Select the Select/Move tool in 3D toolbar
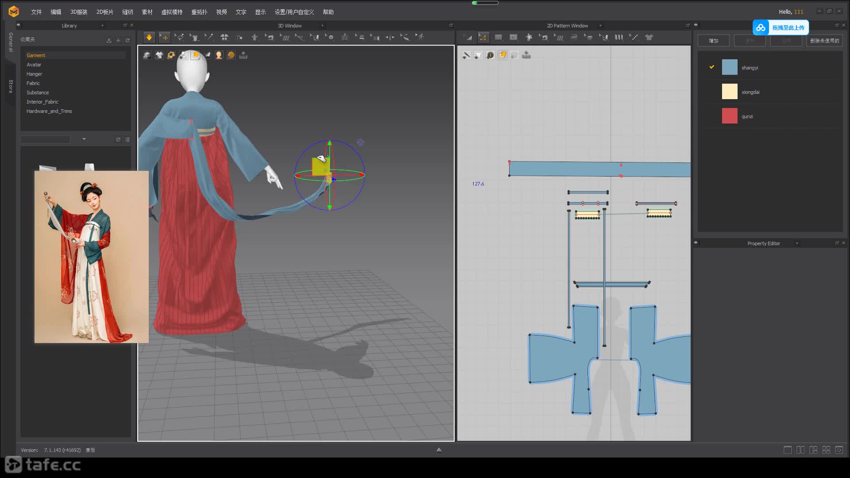Screen dimensions: 850x478 (x=164, y=38)
